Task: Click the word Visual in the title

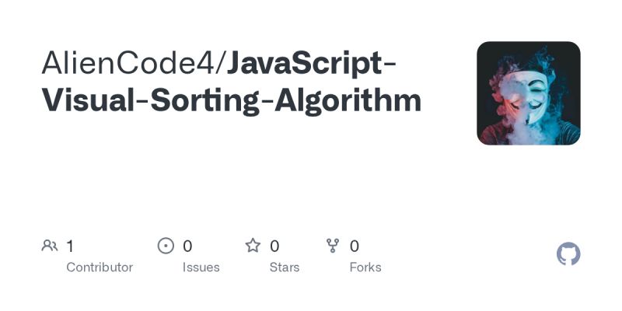Action: click(86, 101)
